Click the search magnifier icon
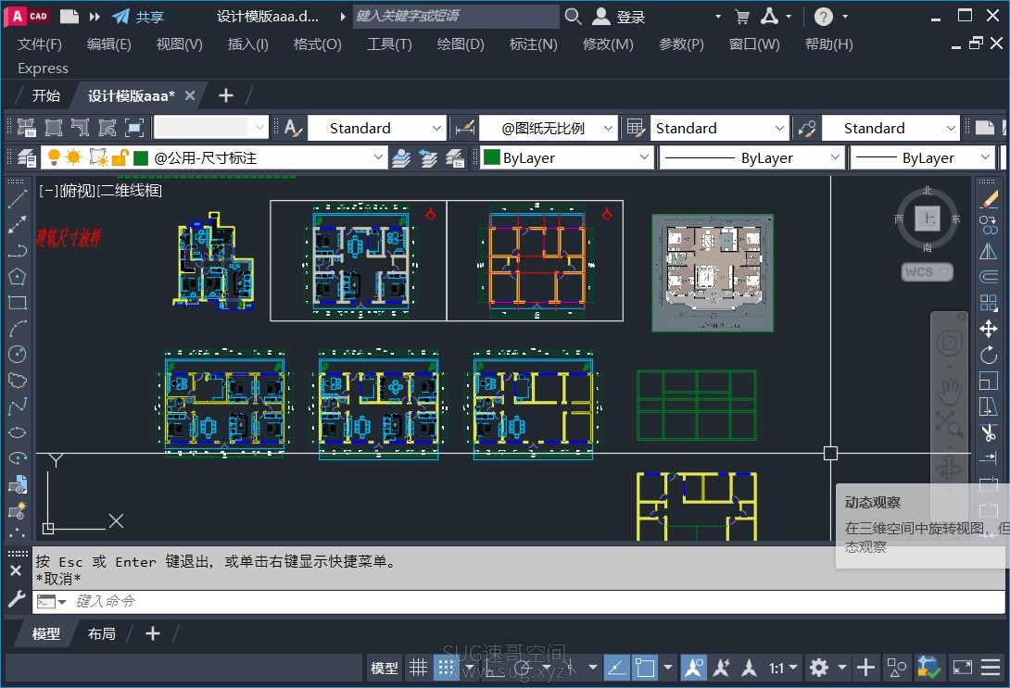Screen dimensions: 1010x688 click(573, 16)
